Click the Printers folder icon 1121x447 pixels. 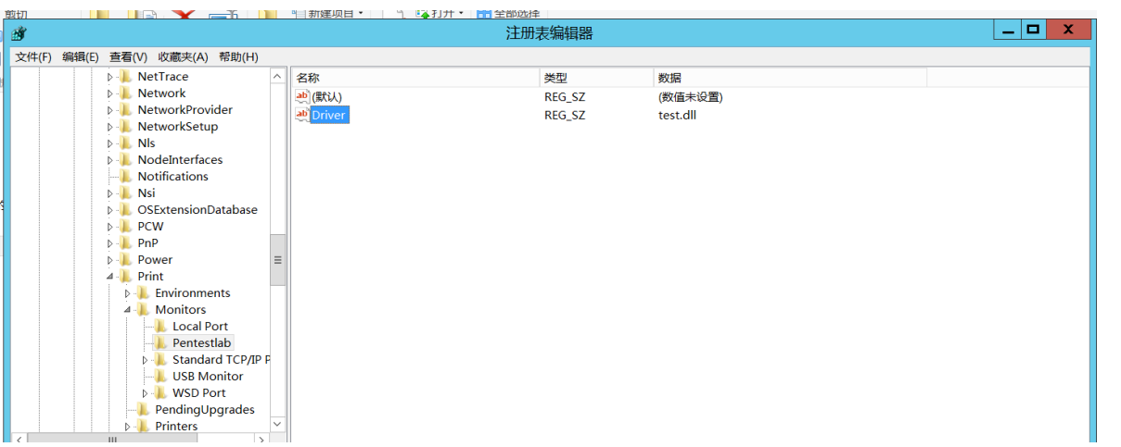[143, 426]
